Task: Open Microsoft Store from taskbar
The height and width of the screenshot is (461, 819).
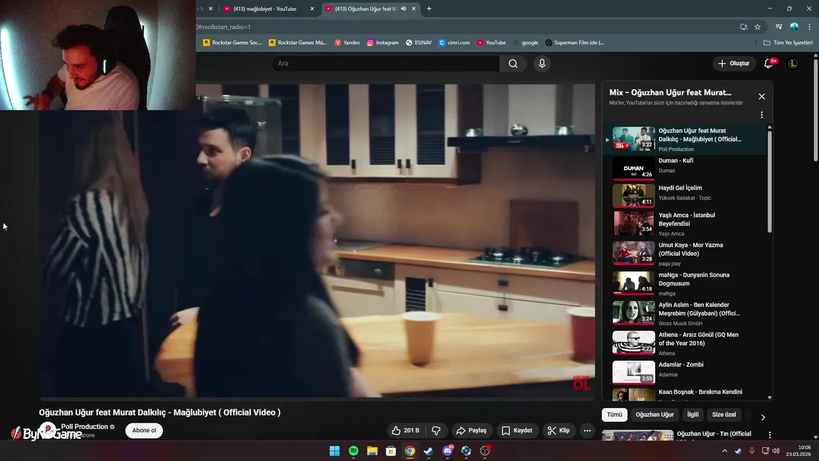Action: pyautogui.click(x=391, y=451)
